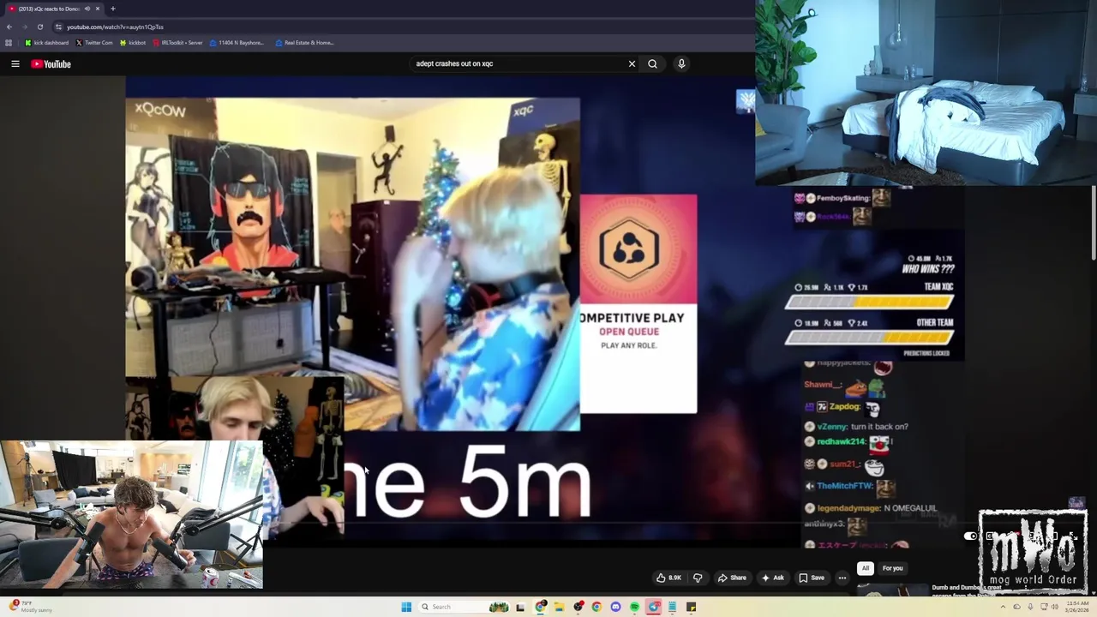
Task: Open Sticky Notes from the taskbar
Action: pos(691,607)
